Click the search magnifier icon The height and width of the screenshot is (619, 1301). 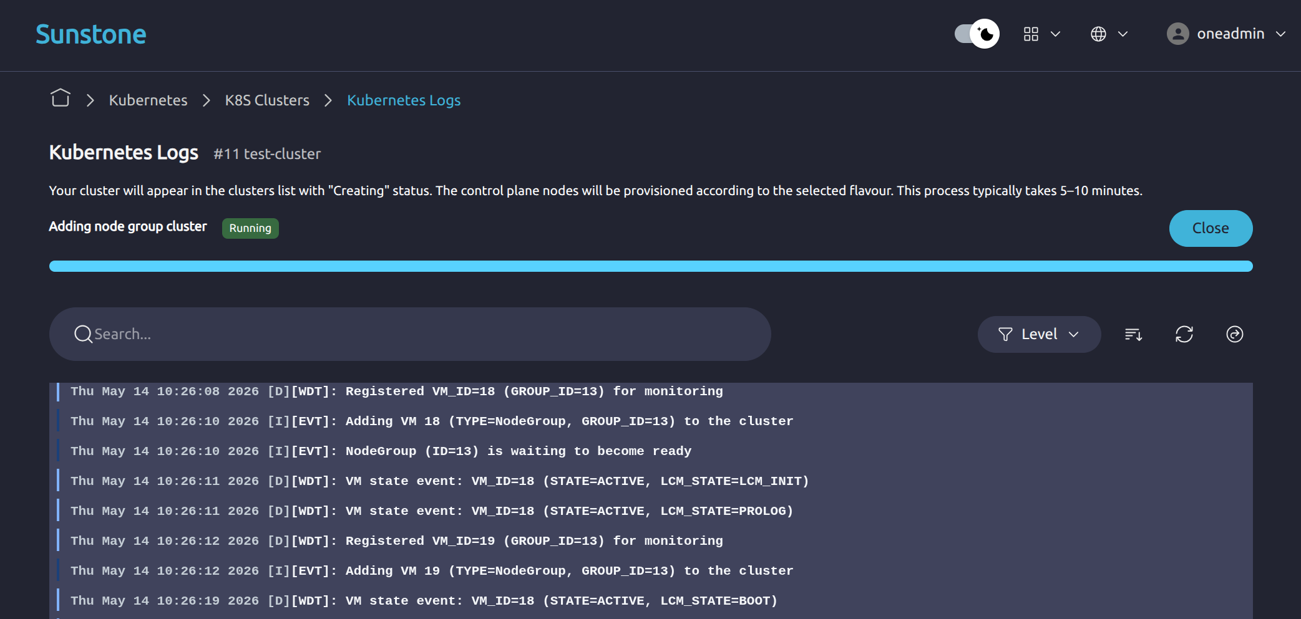(x=83, y=334)
